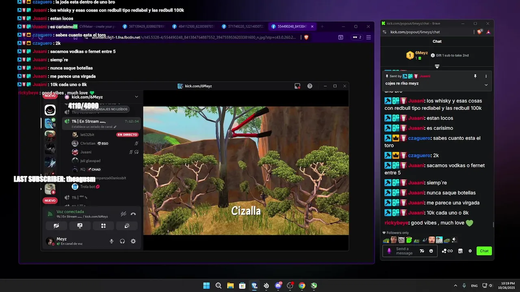Open the emoji picker in Kick chat input
520x292 pixels.
click(431, 251)
